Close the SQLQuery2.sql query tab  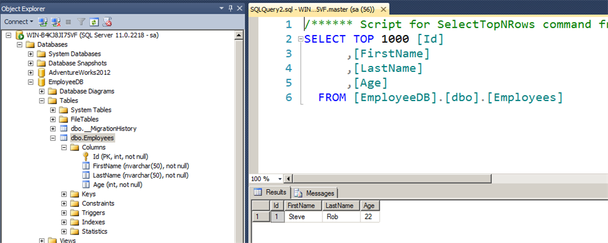(x=383, y=9)
